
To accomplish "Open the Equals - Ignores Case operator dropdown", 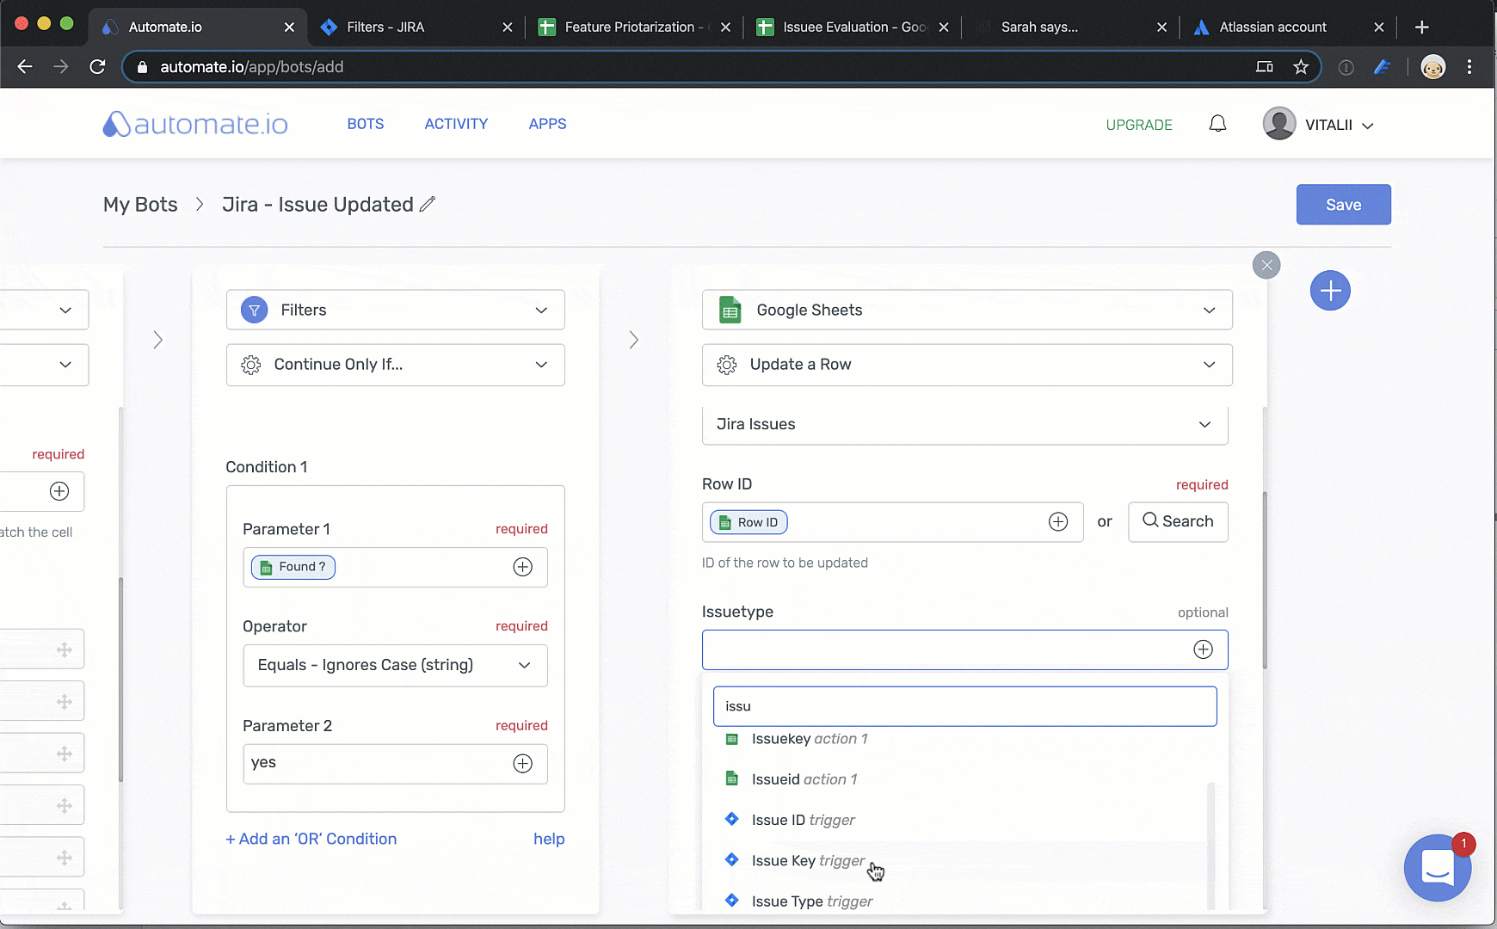I will point(395,666).
